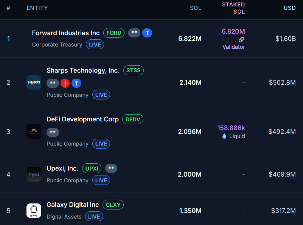Click the blue T badge next to Forward Industries
This screenshot has width=303, height=225.
point(147,33)
